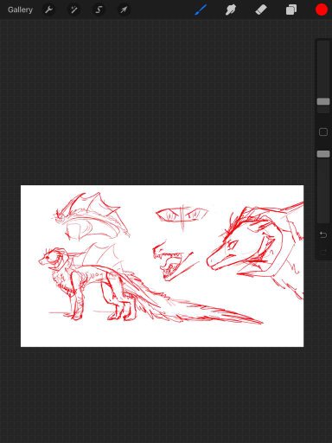Select the Brush tool

201,10
